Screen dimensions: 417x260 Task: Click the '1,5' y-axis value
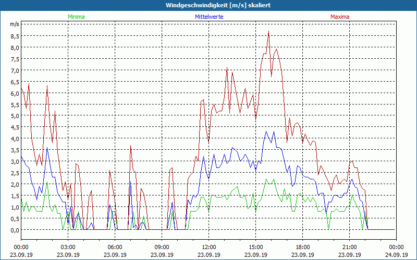click(x=15, y=196)
